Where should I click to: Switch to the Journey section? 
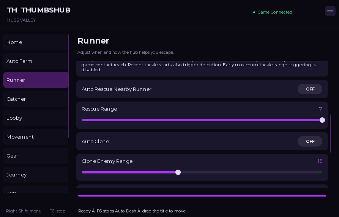coord(36,175)
